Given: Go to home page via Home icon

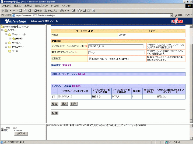Looking at the screenshot, I should coord(30,11).
